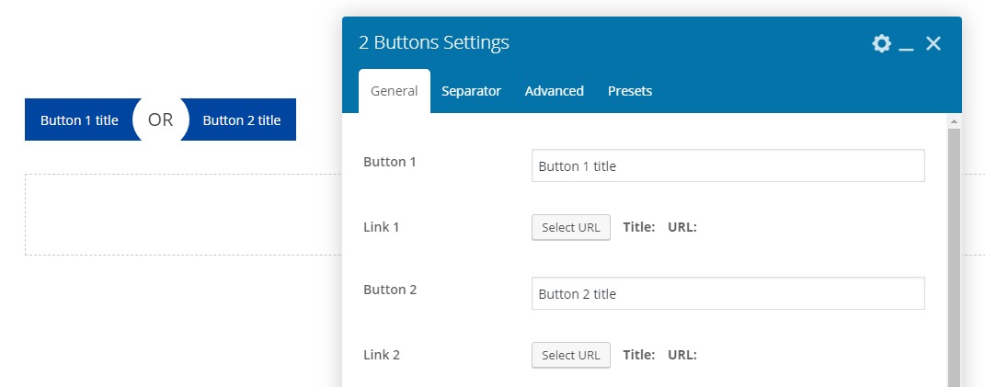Minimize the 2 Buttons Settings panel
Viewport: 985px width, 387px height.
coord(906,44)
